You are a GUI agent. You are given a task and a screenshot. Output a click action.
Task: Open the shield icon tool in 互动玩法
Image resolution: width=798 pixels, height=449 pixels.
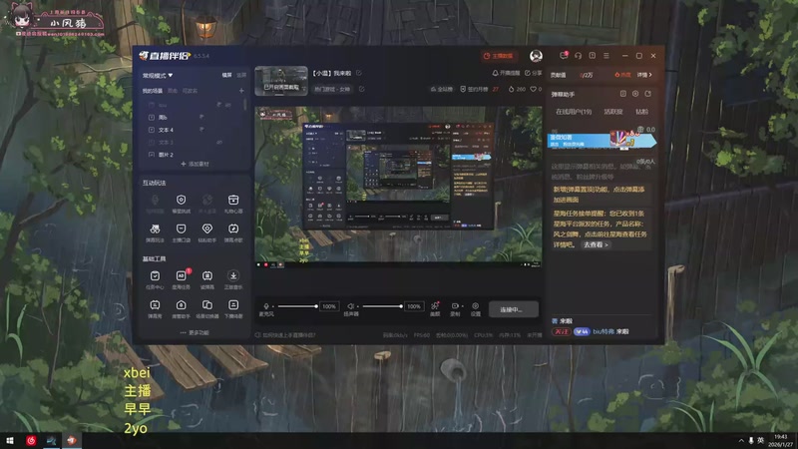pos(181,200)
